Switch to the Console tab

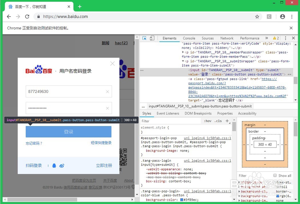189,38
